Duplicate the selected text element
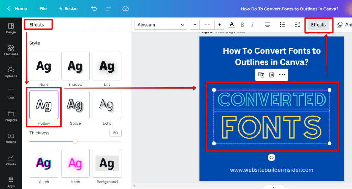 261,75
